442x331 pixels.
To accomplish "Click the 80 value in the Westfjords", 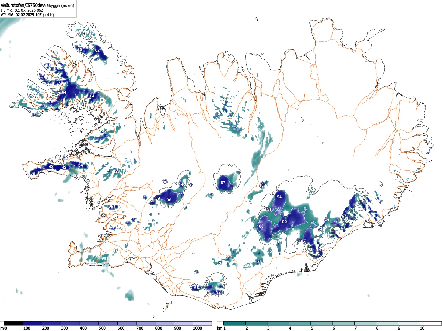I will tap(80, 50).
